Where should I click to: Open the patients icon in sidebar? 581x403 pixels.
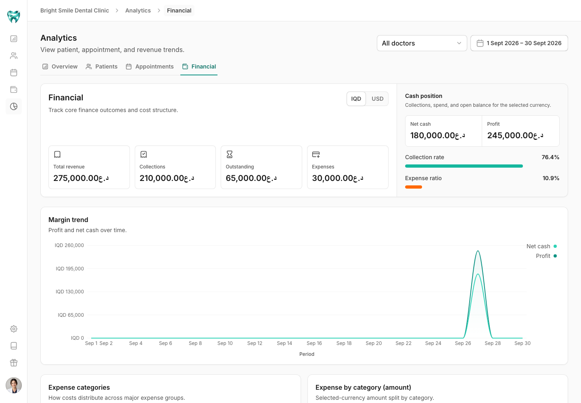pos(14,56)
